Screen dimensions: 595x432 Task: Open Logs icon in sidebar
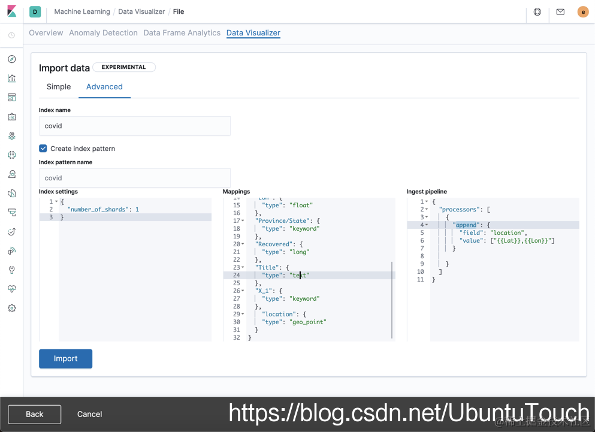click(x=12, y=193)
